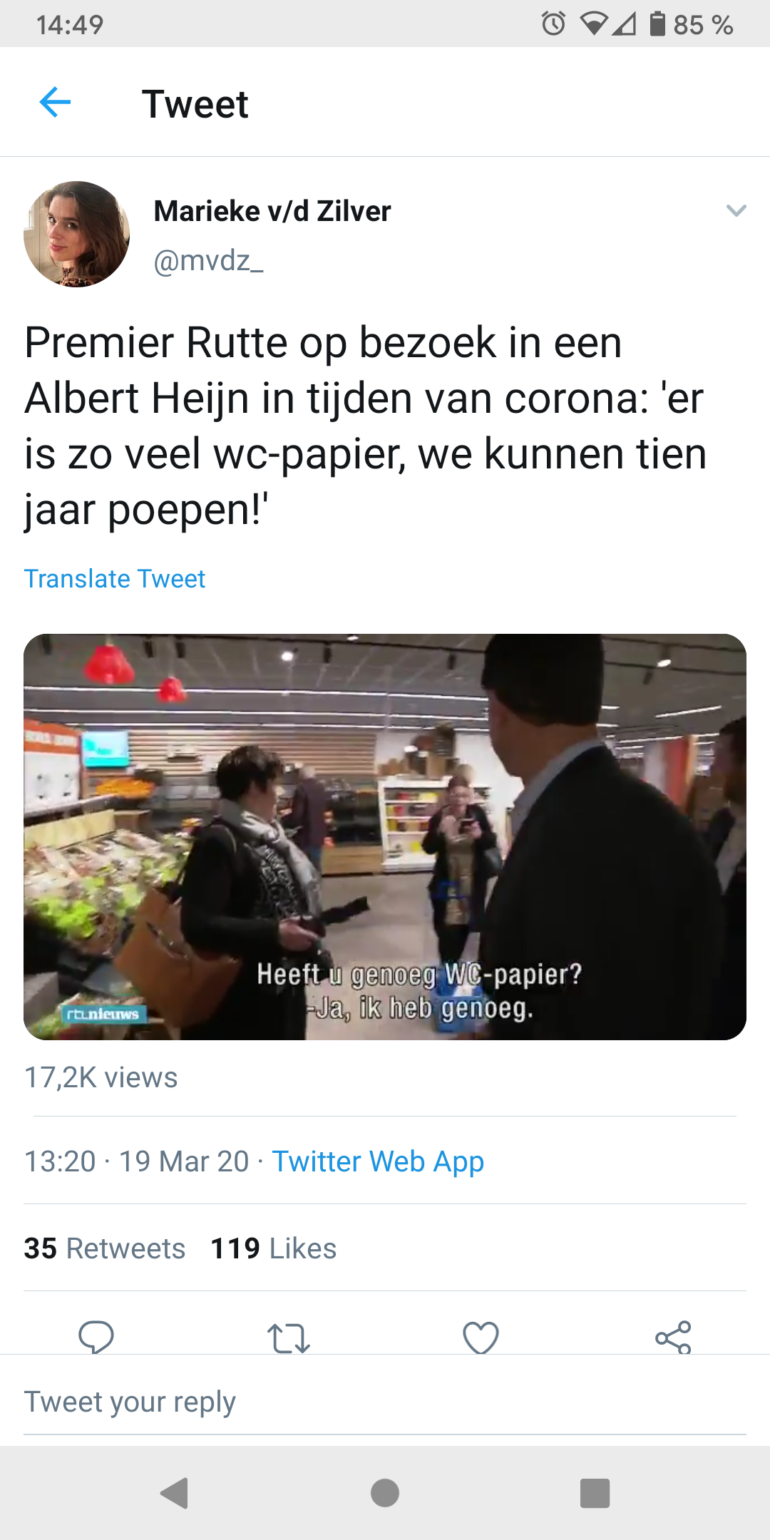Click the Marieke v/d Zilver display name
Screen dimensions: 770x1540
(272, 211)
